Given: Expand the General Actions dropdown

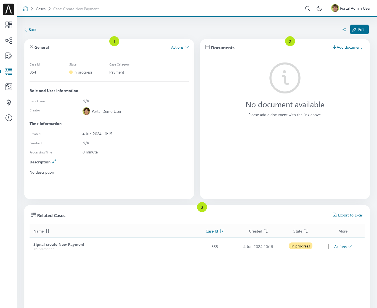Looking at the screenshot, I should pos(180,47).
